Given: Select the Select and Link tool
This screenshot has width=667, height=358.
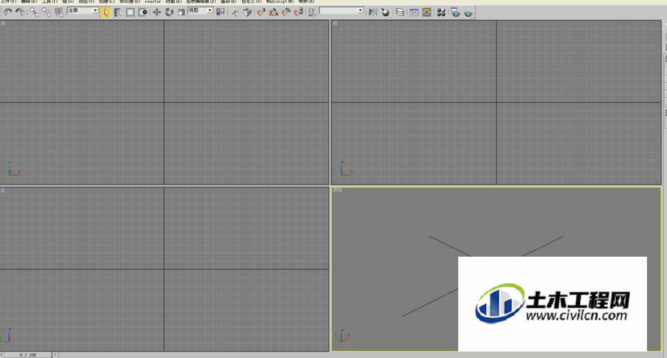Looking at the screenshot, I should click(34, 12).
